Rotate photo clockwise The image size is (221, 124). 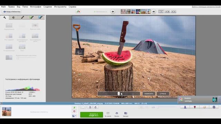[x=96, y=107]
